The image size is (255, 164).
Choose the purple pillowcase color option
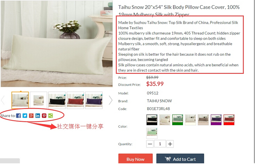click(216, 120)
